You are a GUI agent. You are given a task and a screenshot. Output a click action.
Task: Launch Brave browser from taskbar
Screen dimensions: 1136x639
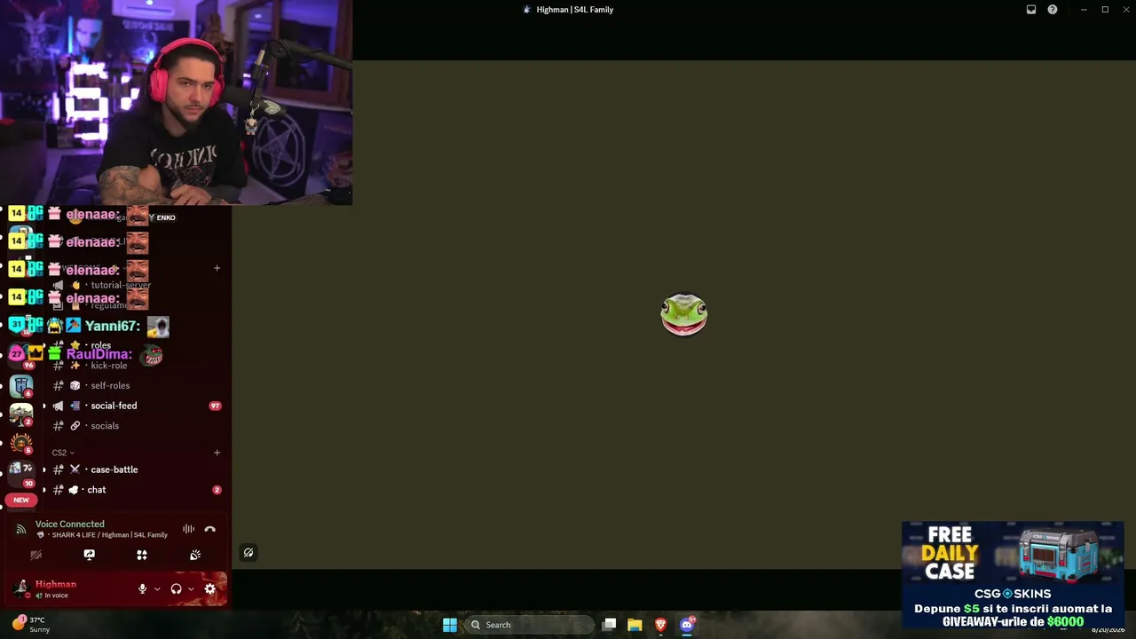(x=660, y=625)
